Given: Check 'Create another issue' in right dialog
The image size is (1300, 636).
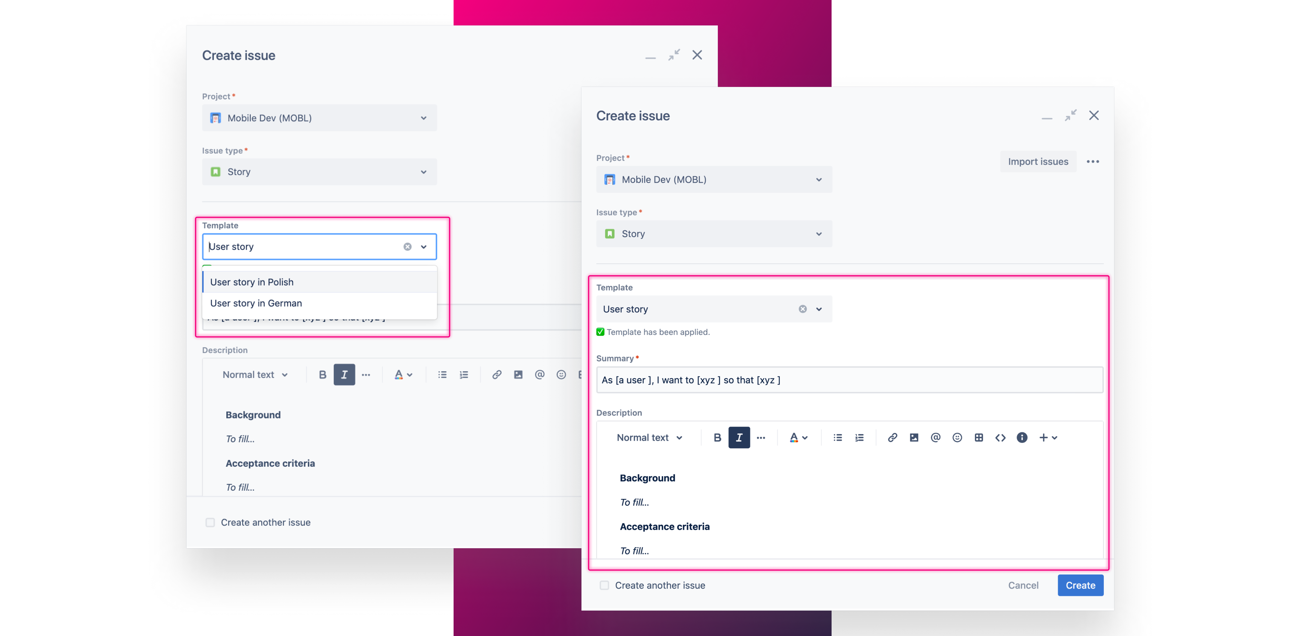Looking at the screenshot, I should pos(604,586).
